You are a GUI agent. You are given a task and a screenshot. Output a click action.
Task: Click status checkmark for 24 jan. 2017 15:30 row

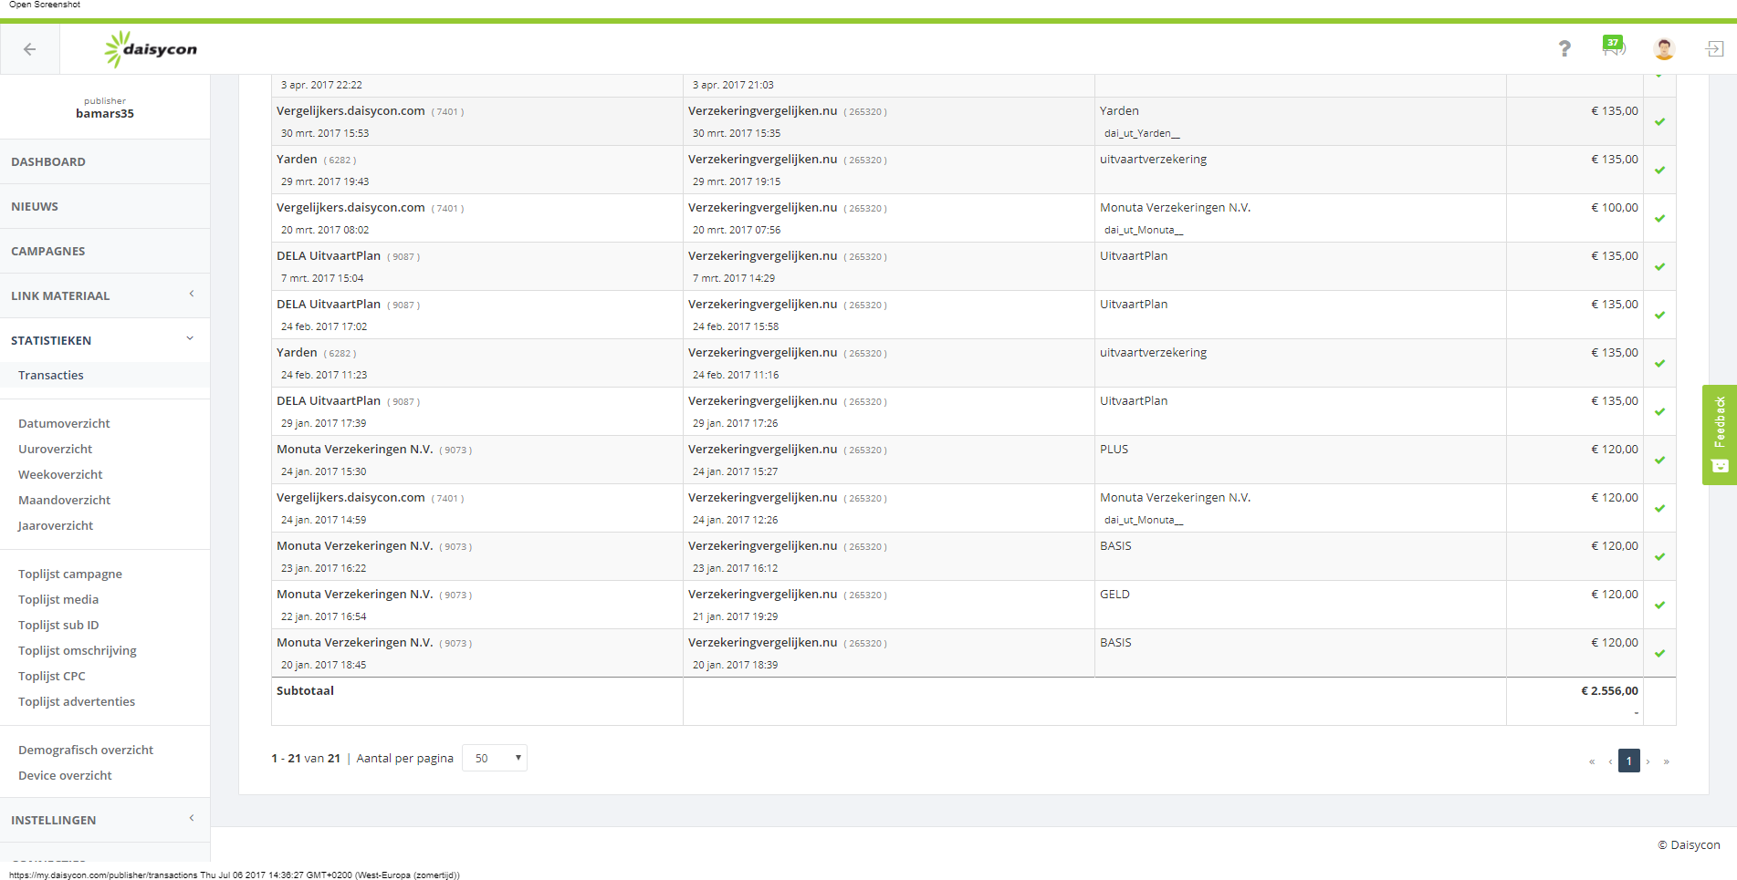pyautogui.click(x=1659, y=461)
